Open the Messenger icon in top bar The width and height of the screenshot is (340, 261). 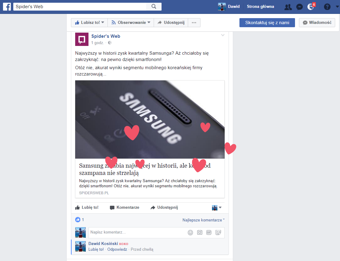tap(300, 7)
